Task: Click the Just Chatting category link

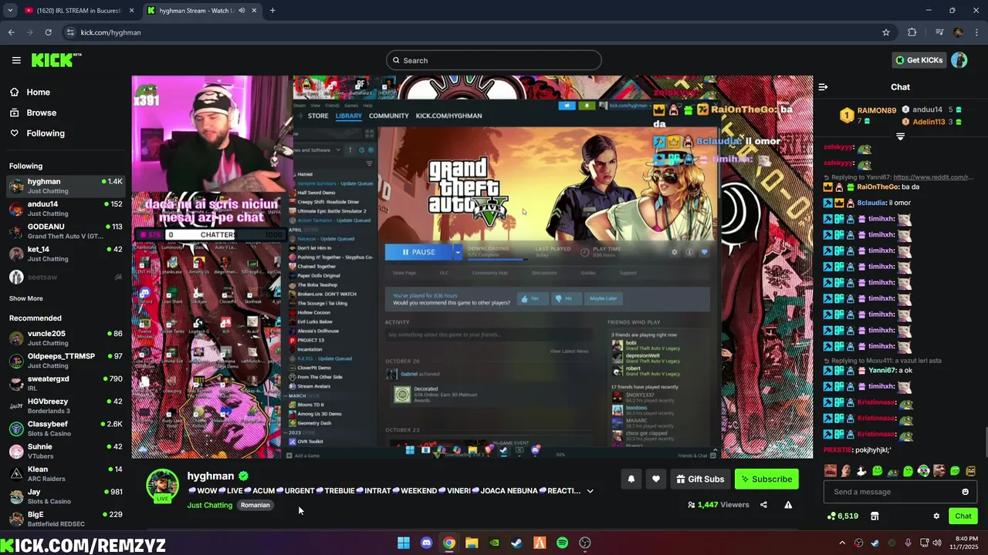Action: (209, 506)
